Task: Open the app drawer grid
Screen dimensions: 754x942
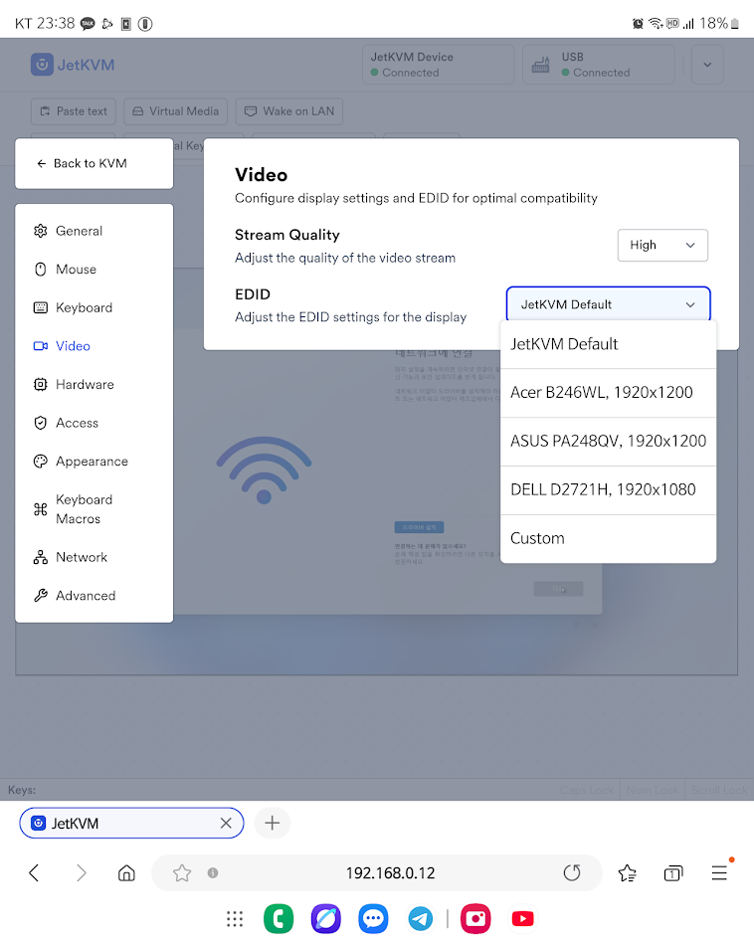Action: click(x=235, y=918)
